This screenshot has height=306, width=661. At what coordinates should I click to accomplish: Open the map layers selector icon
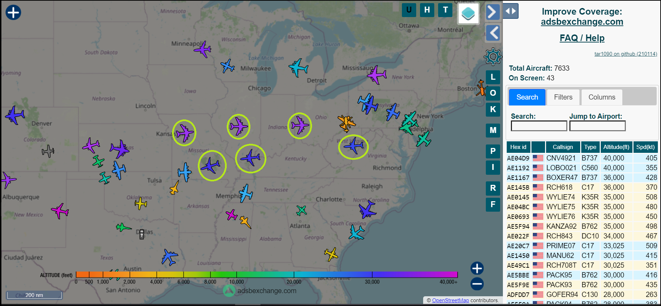[x=468, y=14]
